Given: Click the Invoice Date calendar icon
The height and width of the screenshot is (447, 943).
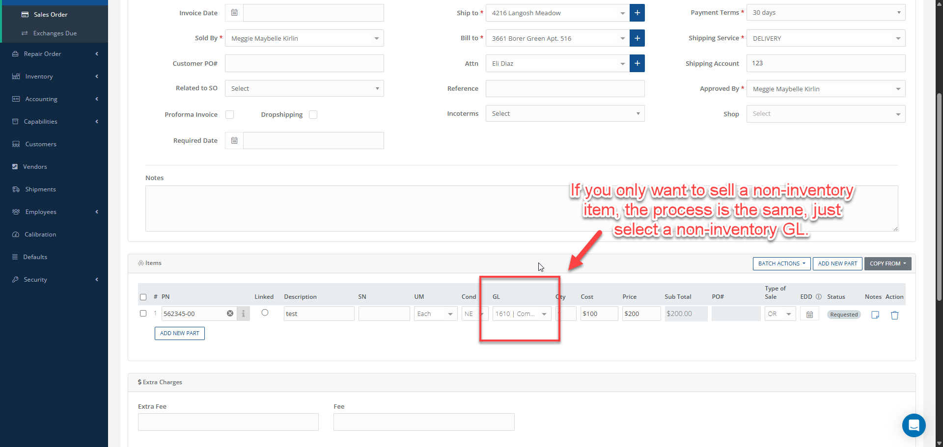Looking at the screenshot, I should click(x=234, y=13).
